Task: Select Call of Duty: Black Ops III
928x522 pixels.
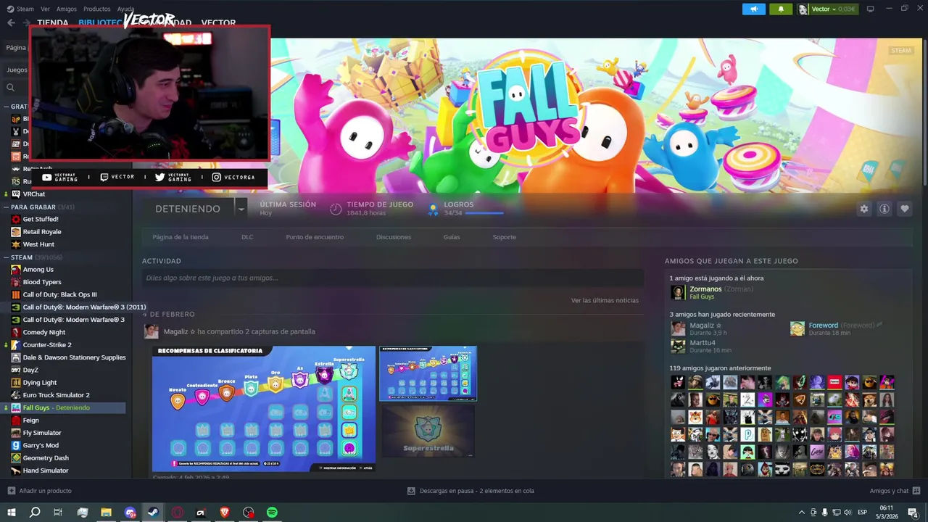Action: pyautogui.click(x=59, y=295)
